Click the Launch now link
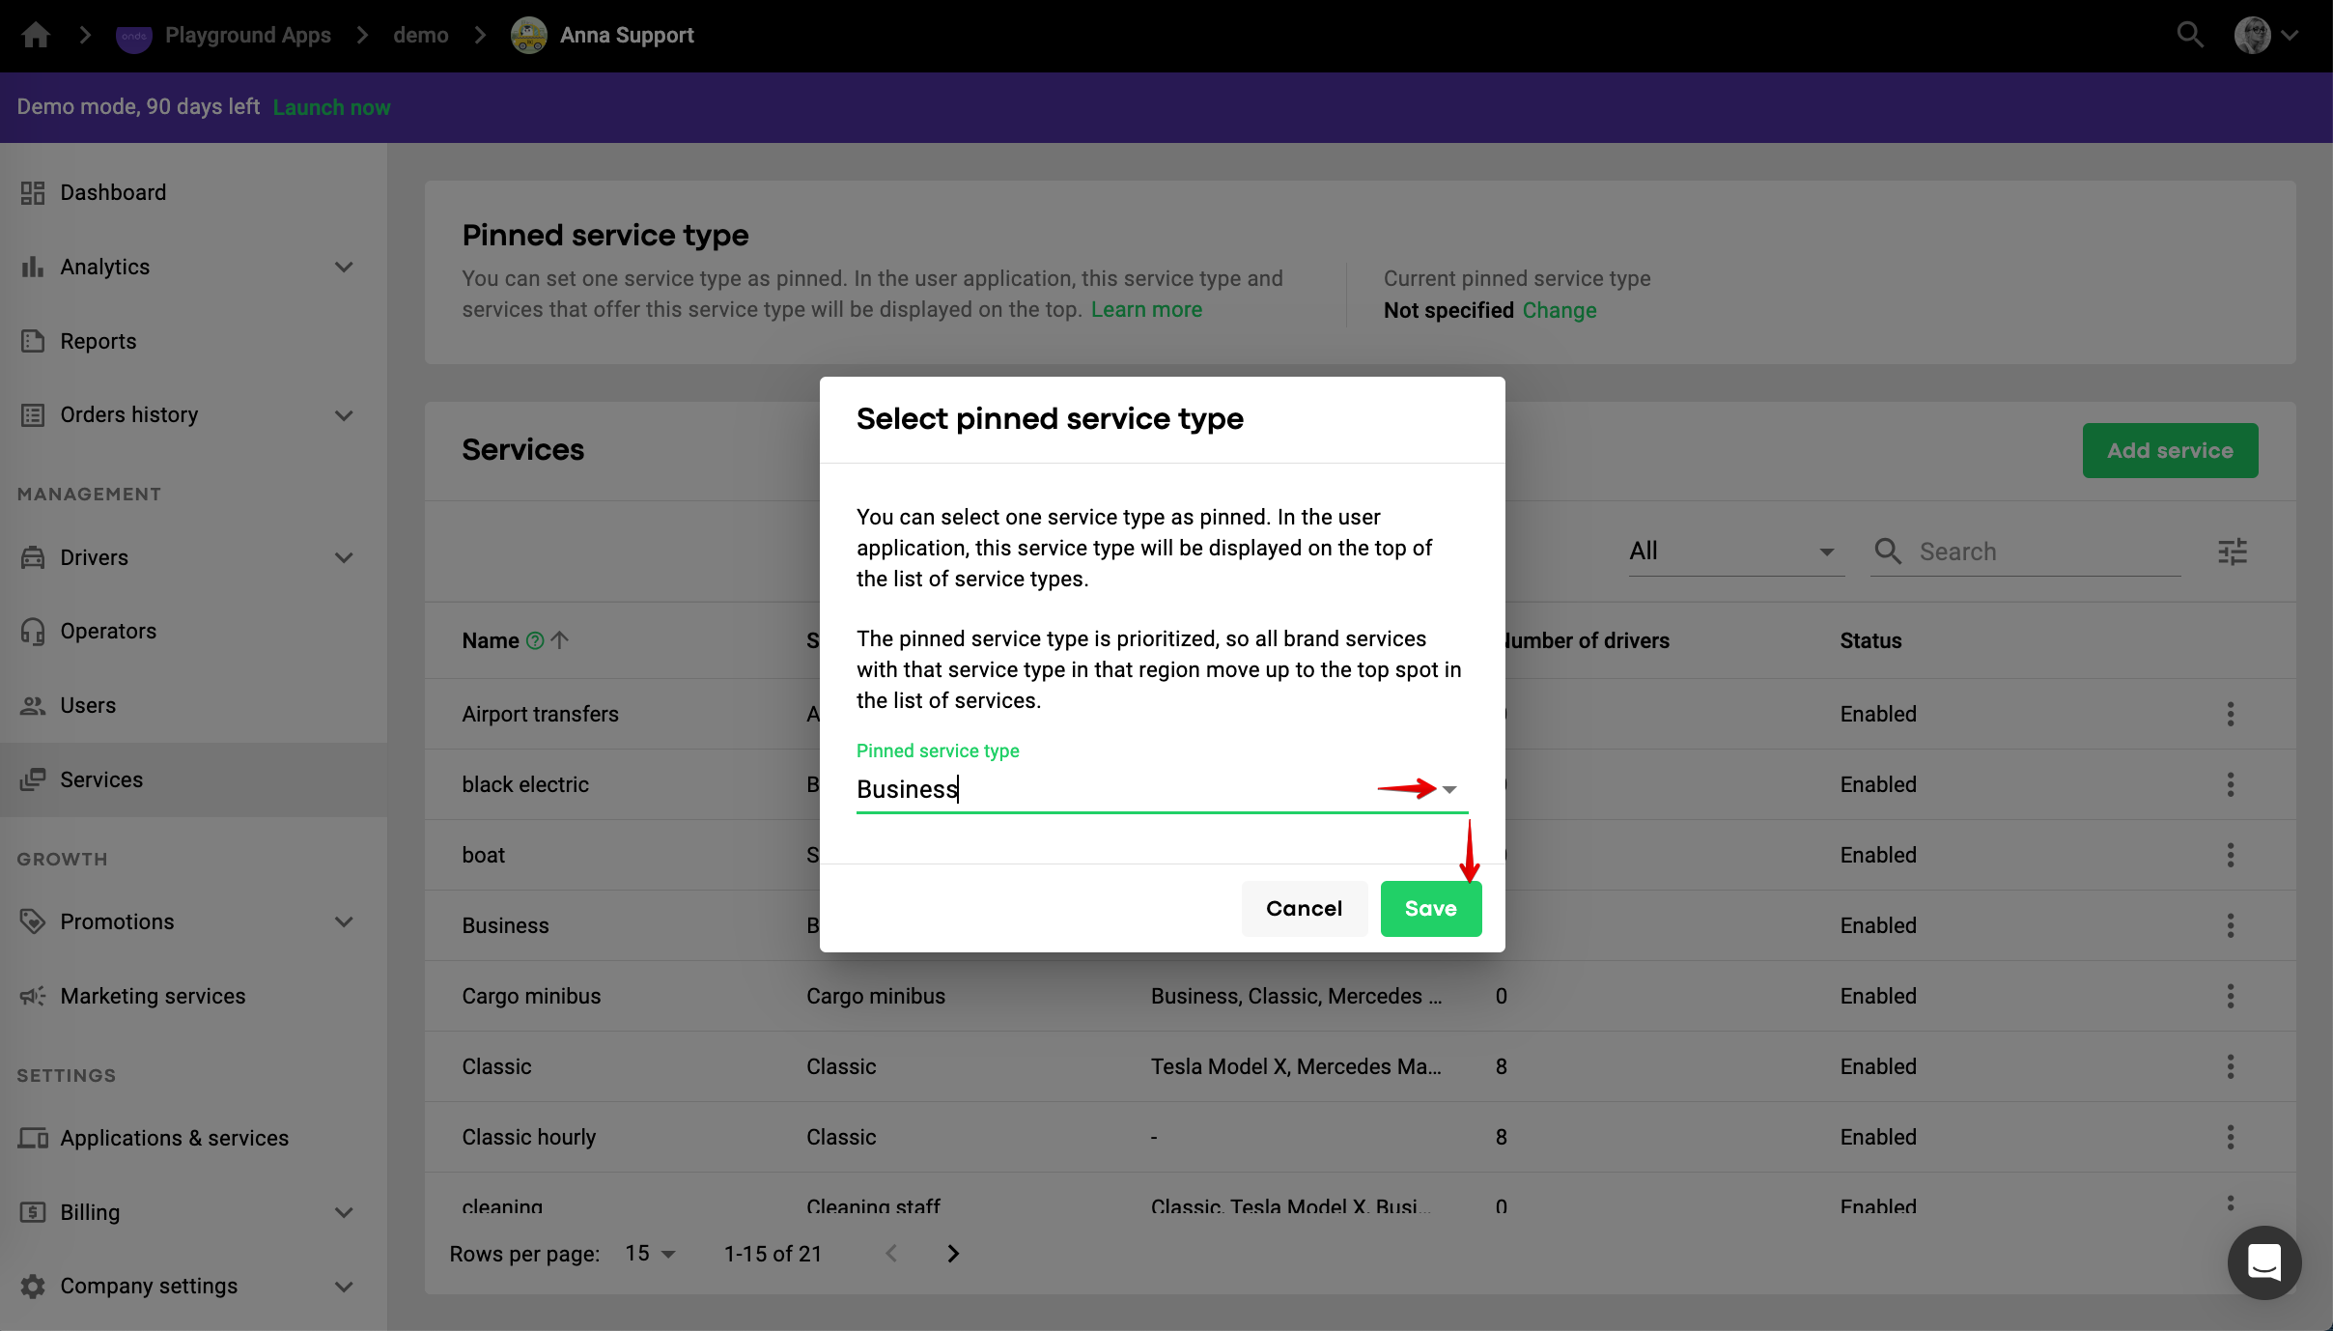This screenshot has width=2333, height=1331. [331, 107]
